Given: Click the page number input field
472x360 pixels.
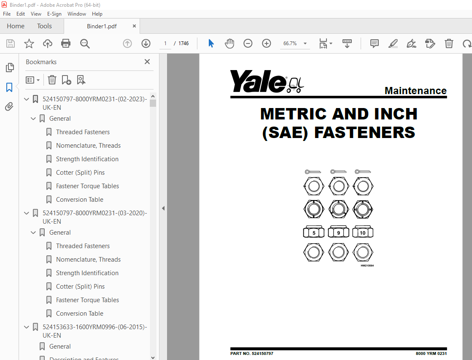Looking at the screenshot, I should point(165,43).
